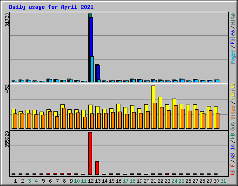
Task: Click day label 28 on the x-axis
Action: (x=202, y=181)
